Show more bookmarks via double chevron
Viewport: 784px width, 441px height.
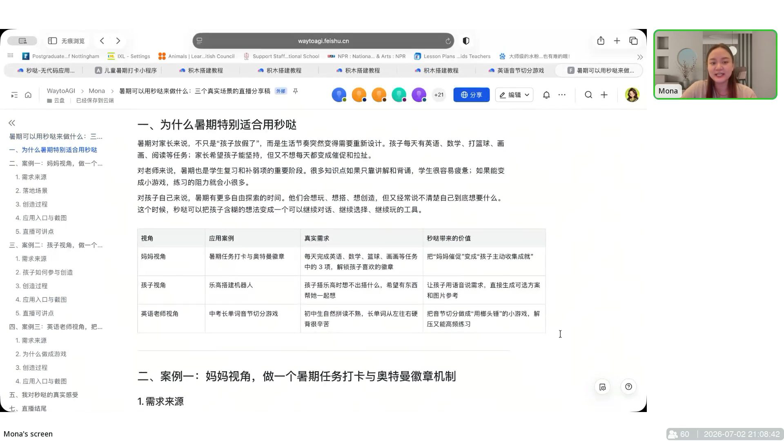[640, 57]
